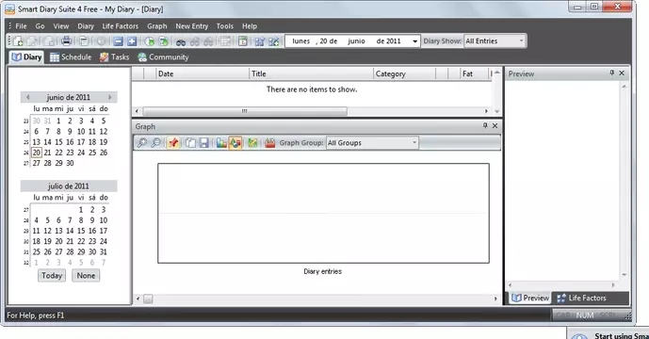Image resolution: width=649 pixels, height=339 pixels.
Task: Open the Life Factors menu
Action: tap(120, 26)
